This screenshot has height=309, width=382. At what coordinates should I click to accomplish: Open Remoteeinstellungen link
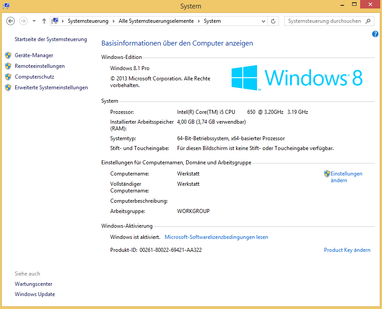(40, 66)
